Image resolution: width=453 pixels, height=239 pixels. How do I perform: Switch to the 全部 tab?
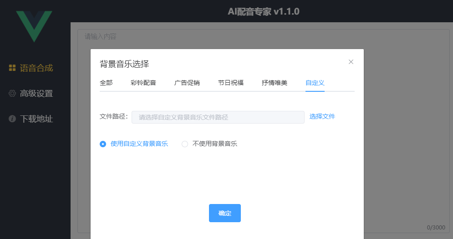pyautogui.click(x=106, y=83)
